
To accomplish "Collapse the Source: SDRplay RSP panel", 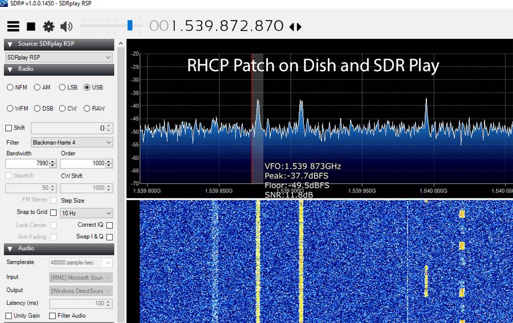I will pyautogui.click(x=59, y=44).
